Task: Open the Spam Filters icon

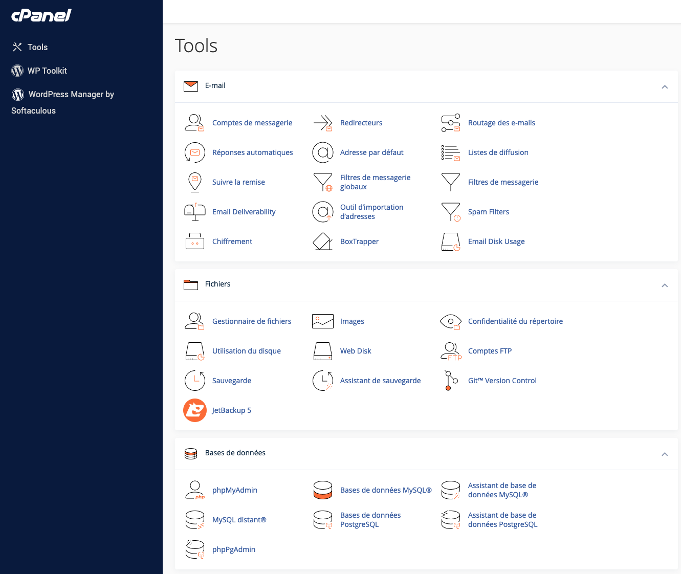Action: coord(451,212)
